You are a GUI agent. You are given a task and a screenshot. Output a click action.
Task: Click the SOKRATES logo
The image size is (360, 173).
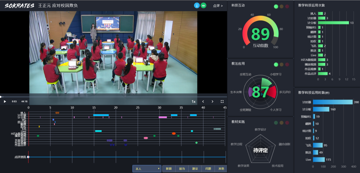19,6
